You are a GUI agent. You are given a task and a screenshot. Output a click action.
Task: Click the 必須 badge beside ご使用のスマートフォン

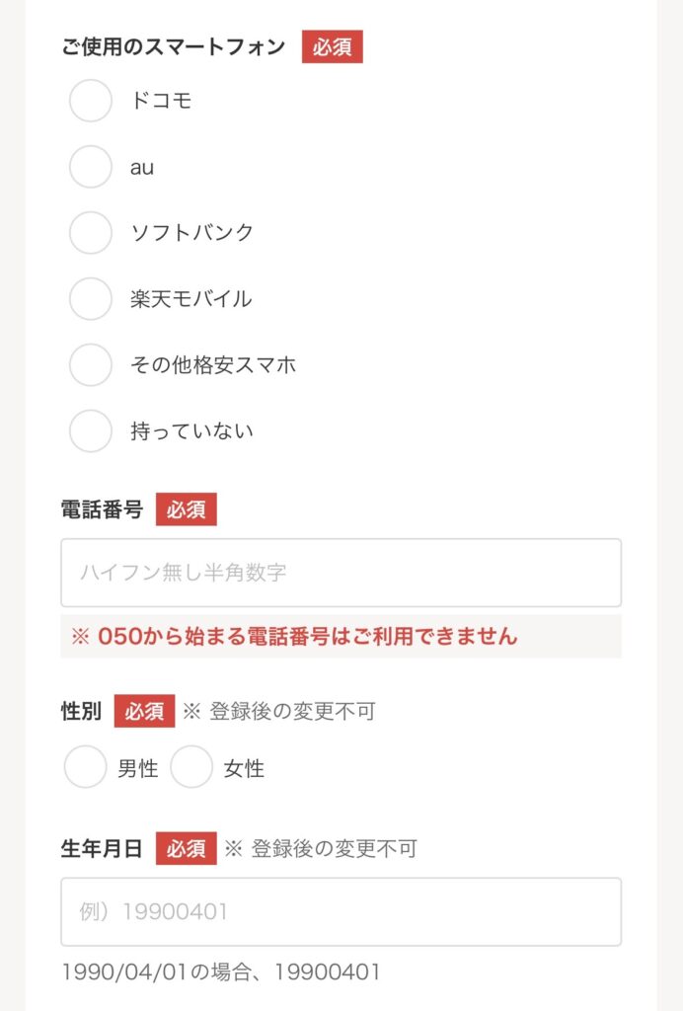click(334, 45)
